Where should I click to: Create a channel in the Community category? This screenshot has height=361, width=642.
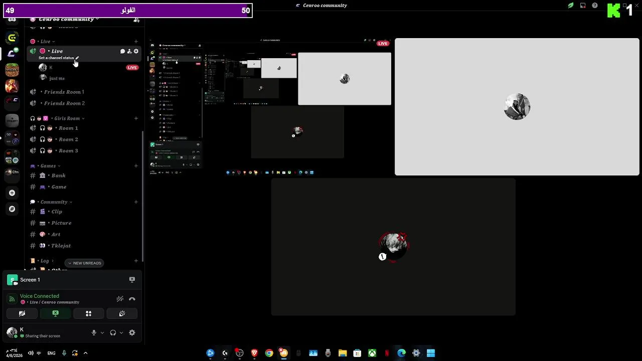point(136,202)
